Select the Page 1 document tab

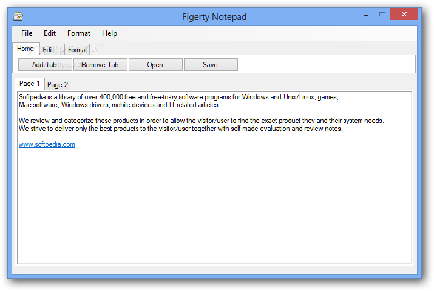pos(30,84)
